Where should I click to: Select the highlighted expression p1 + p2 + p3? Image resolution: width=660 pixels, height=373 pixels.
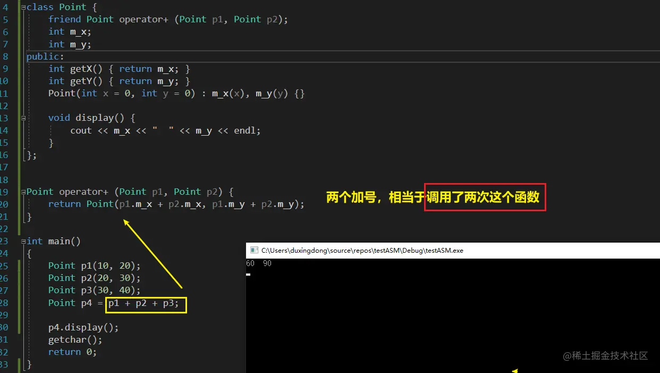[x=145, y=304]
